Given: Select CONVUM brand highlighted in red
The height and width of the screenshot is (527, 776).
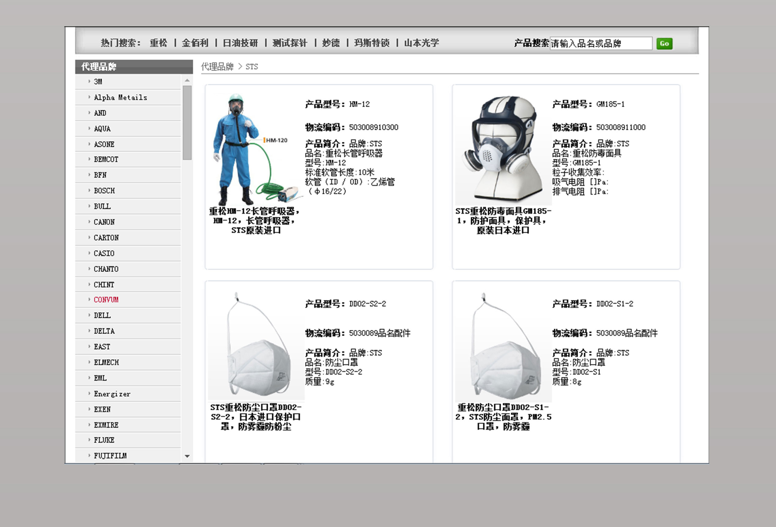Looking at the screenshot, I should [106, 299].
